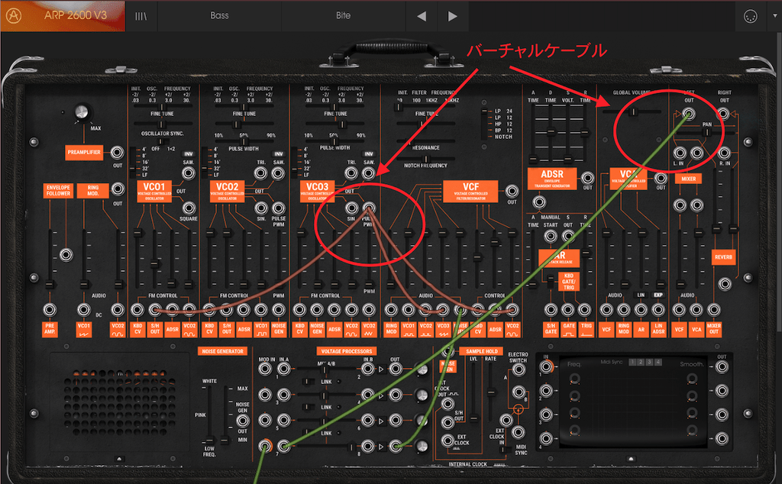Click the VCF output jack
The image size is (782, 484).
pyautogui.click(x=512, y=191)
